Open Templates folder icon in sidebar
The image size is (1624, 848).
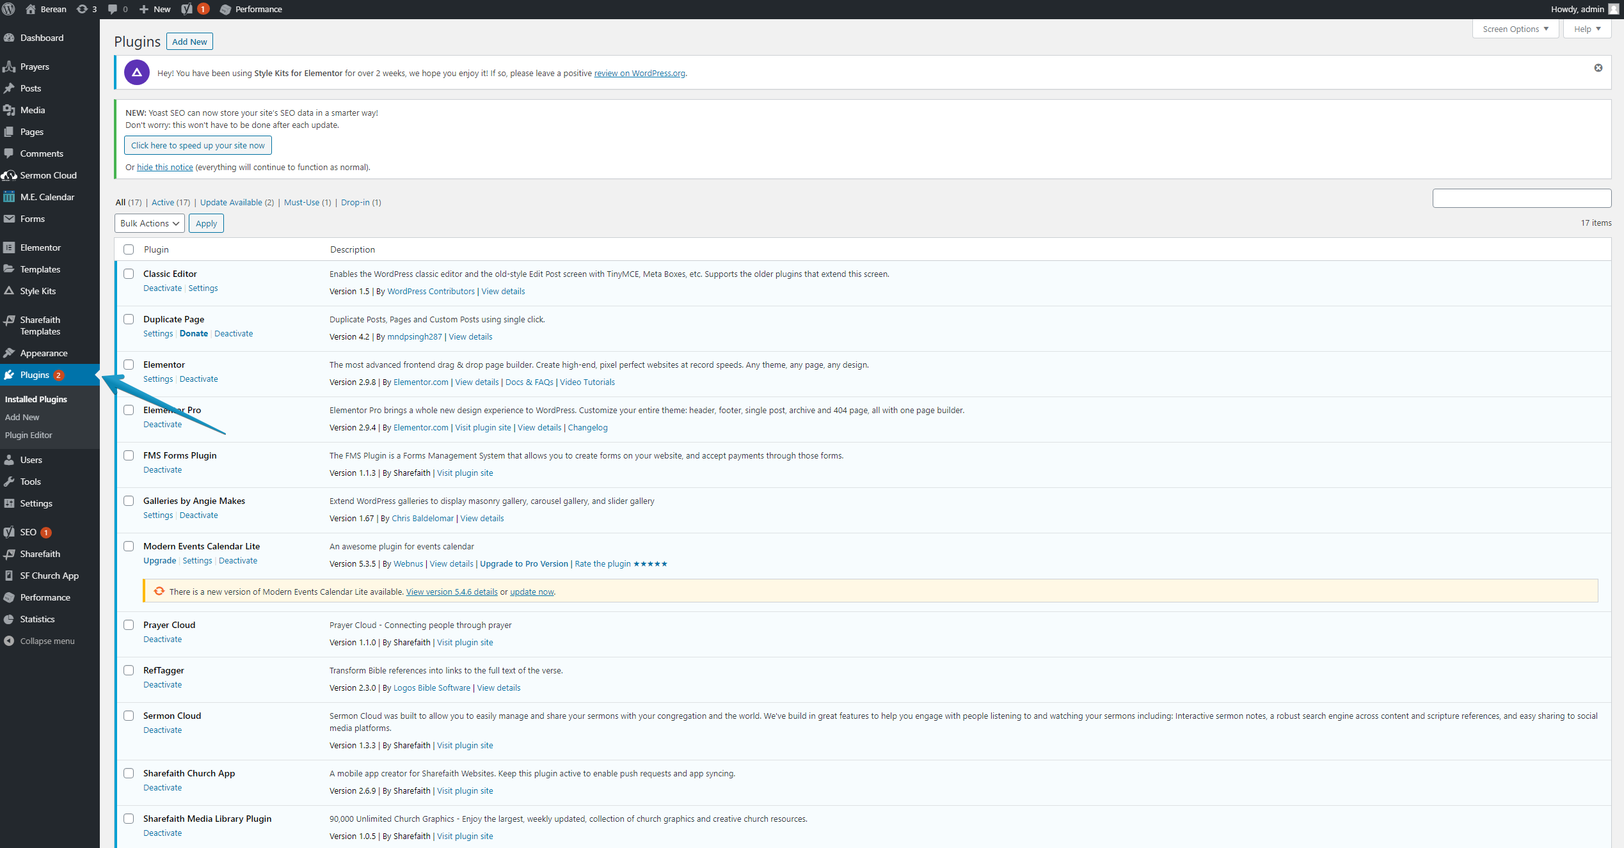coord(9,269)
